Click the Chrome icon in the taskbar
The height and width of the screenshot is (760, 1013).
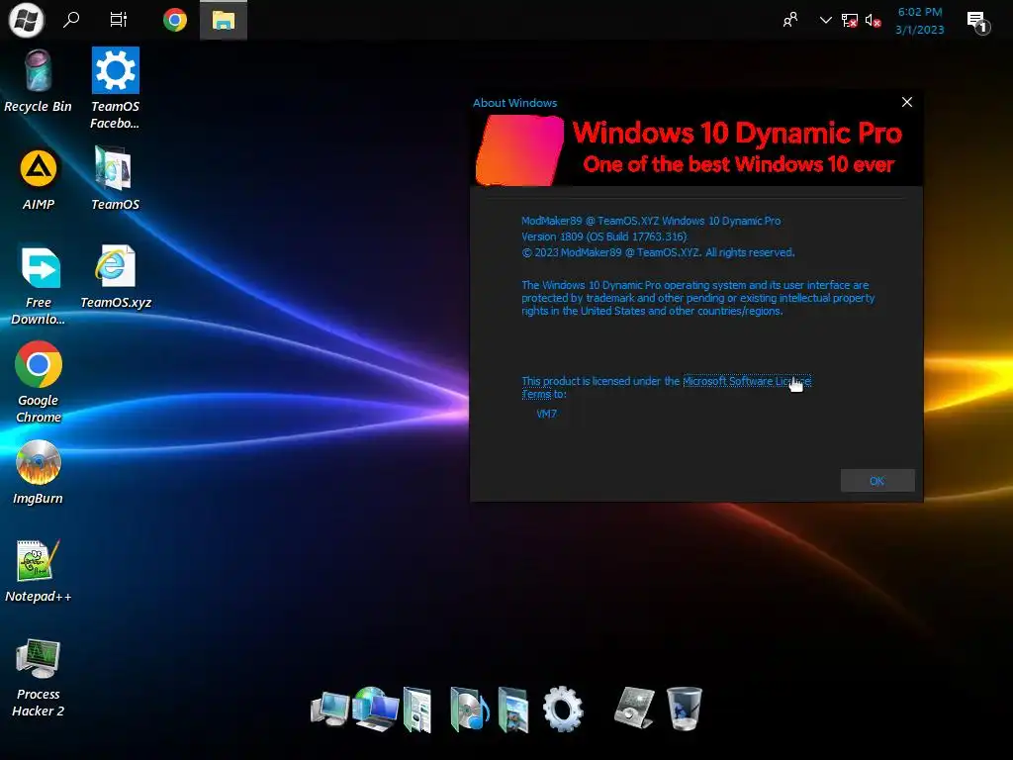pos(174,20)
